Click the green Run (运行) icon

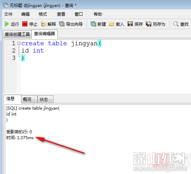tap(6, 24)
